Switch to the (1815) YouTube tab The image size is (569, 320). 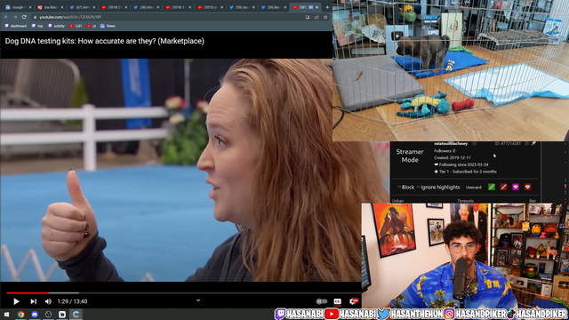tap(210, 7)
